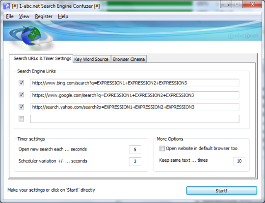Enable the empty fourth search link checkbox
The width and height of the screenshot is (265, 203).
[x=21, y=119]
